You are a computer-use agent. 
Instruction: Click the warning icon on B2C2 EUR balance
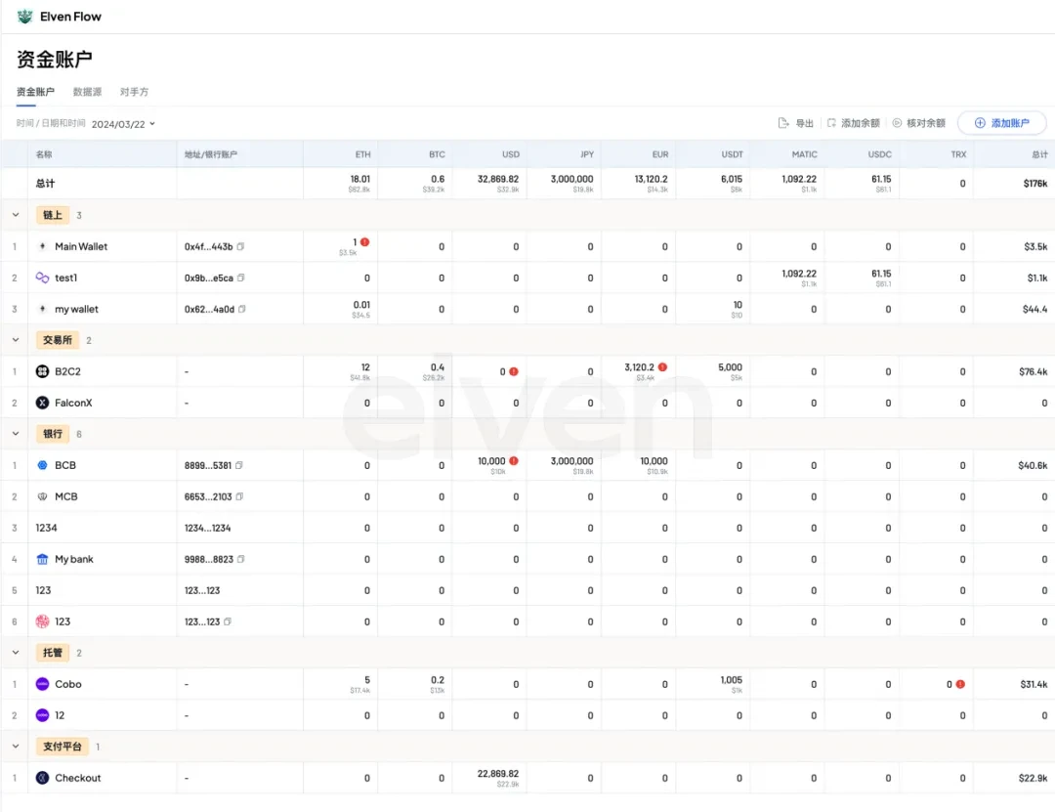[662, 367]
